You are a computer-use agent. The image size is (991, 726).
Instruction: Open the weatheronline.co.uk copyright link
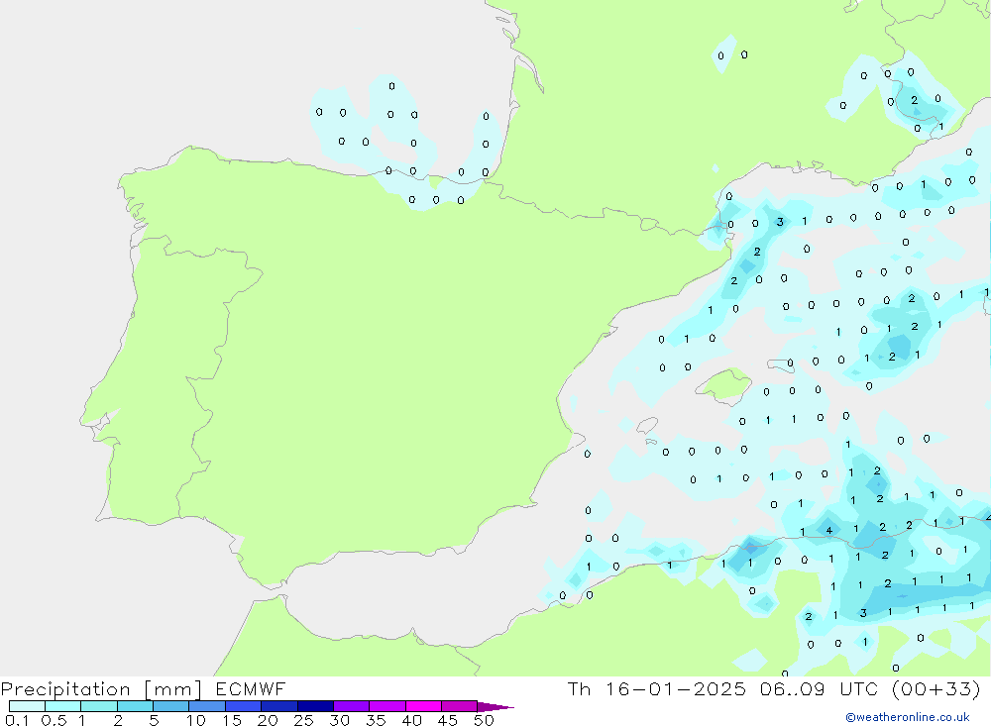tap(907, 716)
